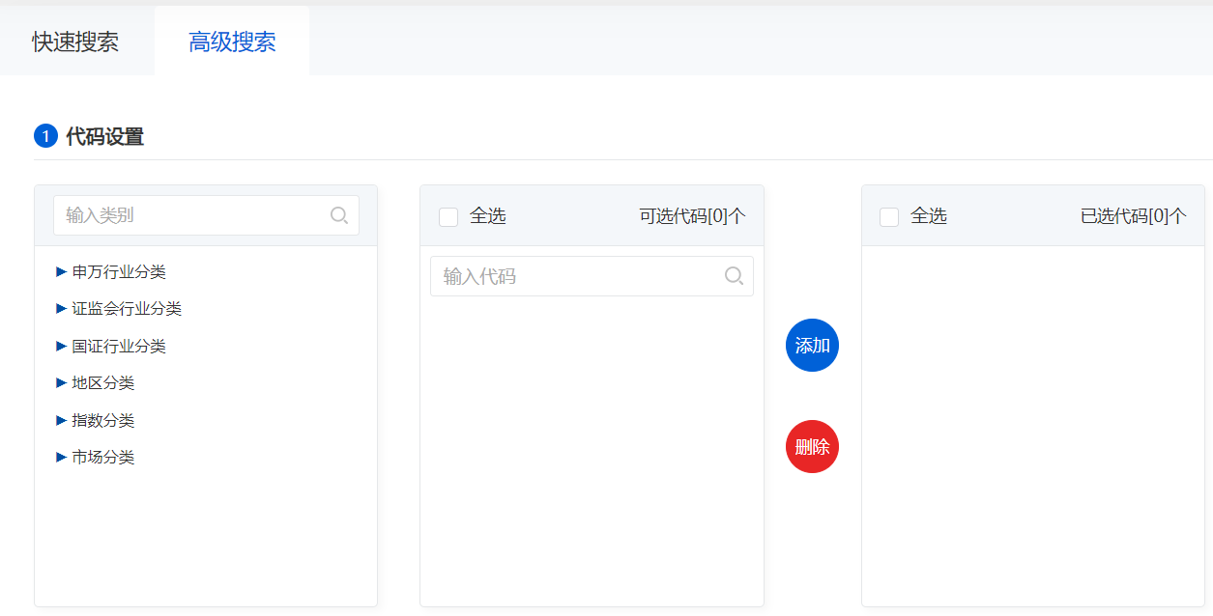This screenshot has width=1213, height=616.
Task: Focus the 输入类别 input field
Action: pyautogui.click(x=206, y=215)
